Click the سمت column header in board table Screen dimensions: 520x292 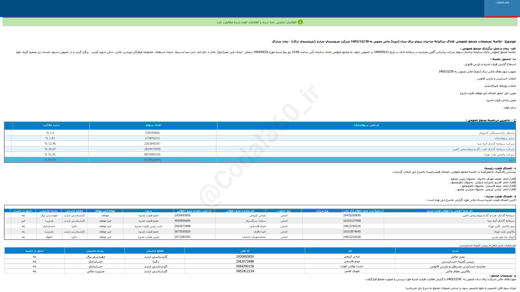click(x=148, y=211)
